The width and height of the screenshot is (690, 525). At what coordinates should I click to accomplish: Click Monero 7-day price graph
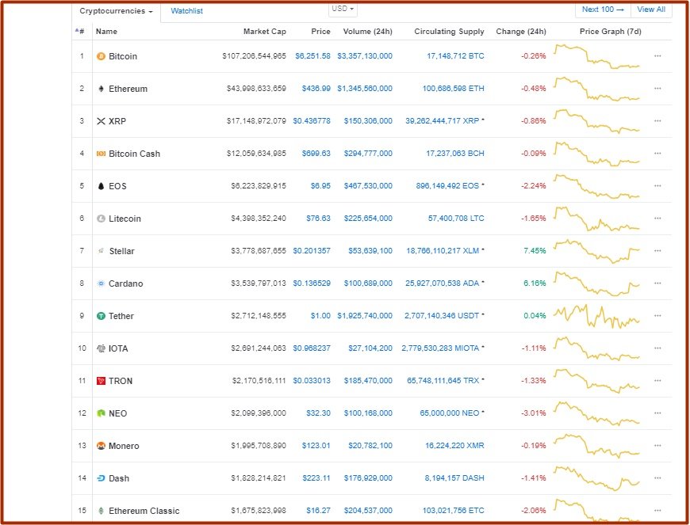pos(596,446)
